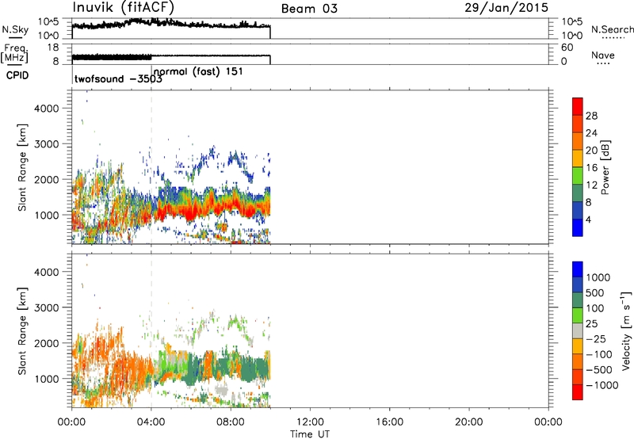Click the 'Inuvik (fitACF)' title text
634x439 pixels.
(x=124, y=7)
